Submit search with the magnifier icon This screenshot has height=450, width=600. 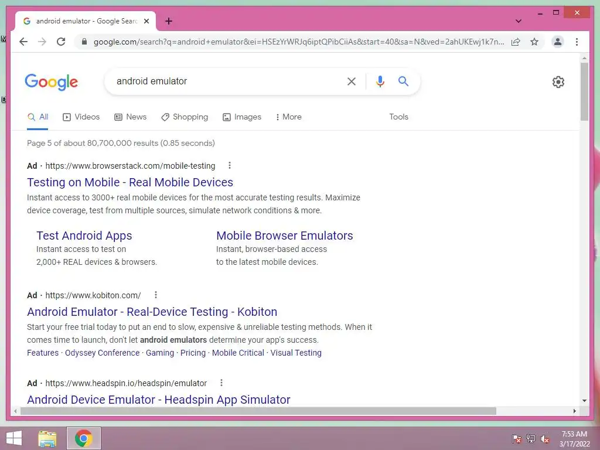coord(403,81)
